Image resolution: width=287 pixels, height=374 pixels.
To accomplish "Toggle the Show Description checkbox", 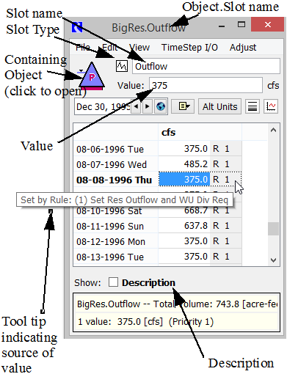I will coord(113,282).
